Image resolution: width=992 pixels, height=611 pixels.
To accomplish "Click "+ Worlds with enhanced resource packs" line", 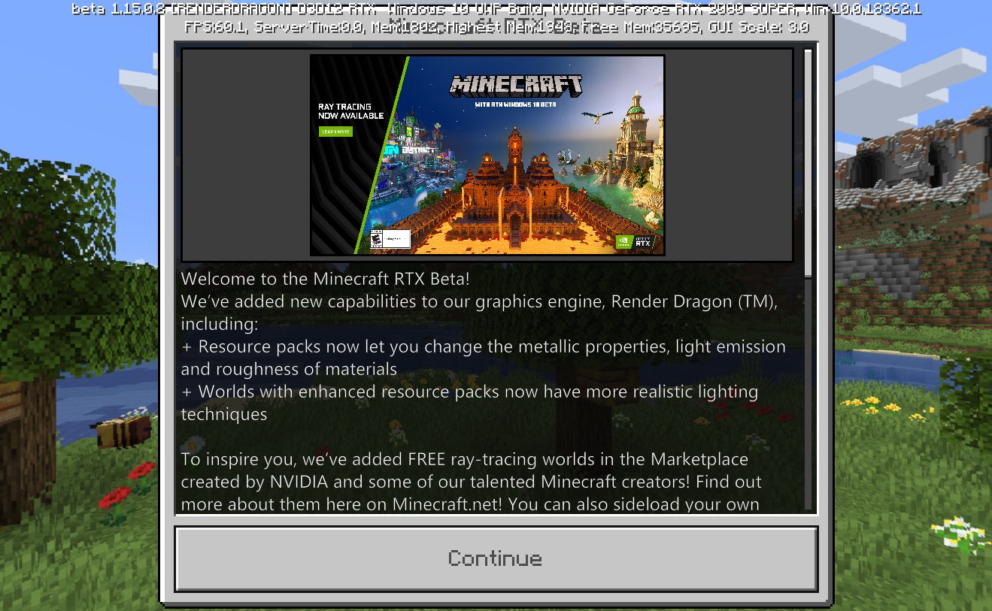I will pyautogui.click(x=469, y=392).
